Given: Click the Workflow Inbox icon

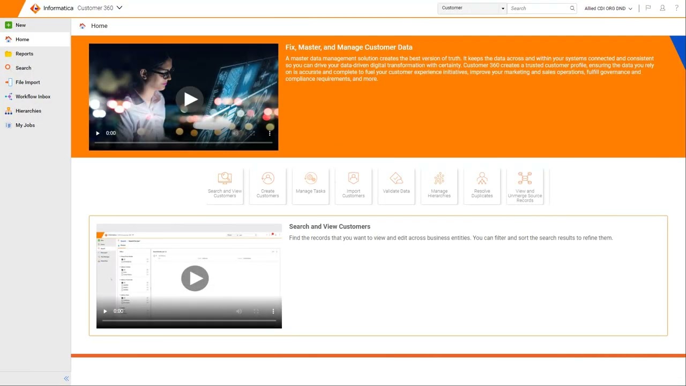Looking at the screenshot, I should point(8,96).
